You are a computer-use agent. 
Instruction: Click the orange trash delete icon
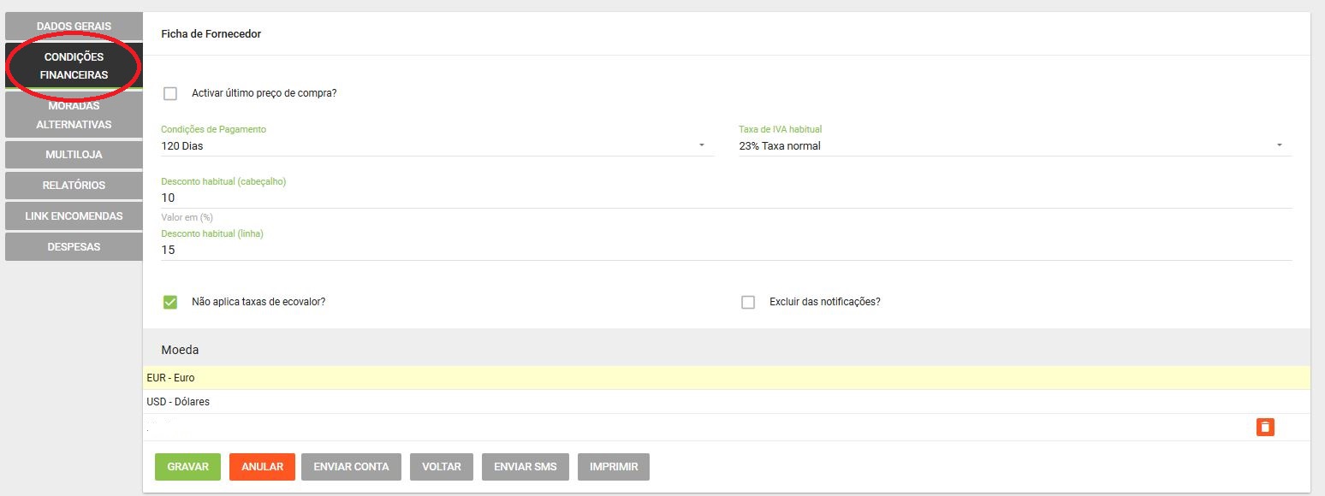coord(1265,427)
